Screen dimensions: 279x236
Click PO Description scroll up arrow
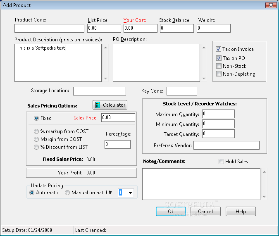point(204,48)
